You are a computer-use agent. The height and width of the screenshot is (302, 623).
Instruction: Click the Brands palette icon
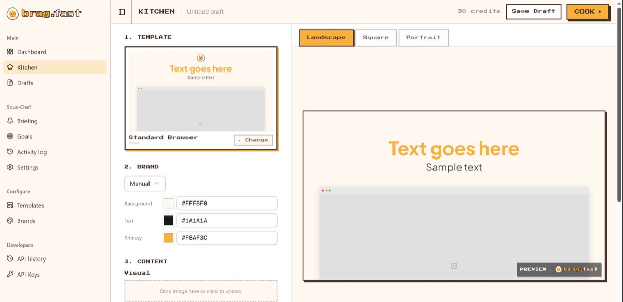[x=10, y=221]
